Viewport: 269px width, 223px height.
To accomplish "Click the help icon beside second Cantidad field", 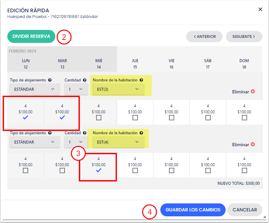I will [x=84, y=133].
